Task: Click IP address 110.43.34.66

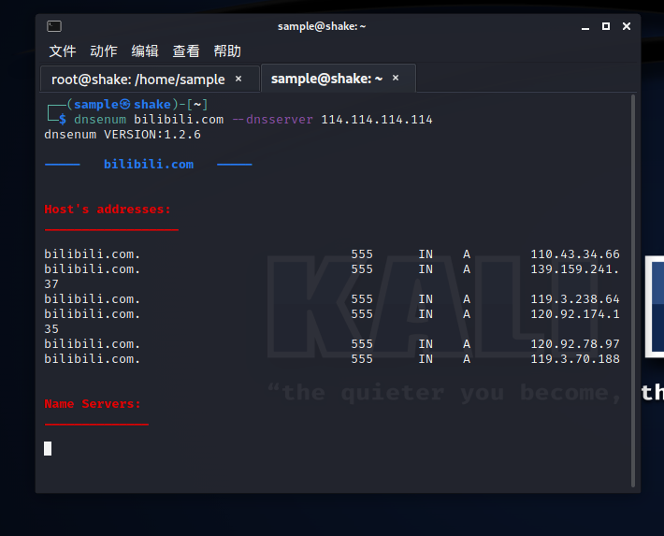Action: 575,254
